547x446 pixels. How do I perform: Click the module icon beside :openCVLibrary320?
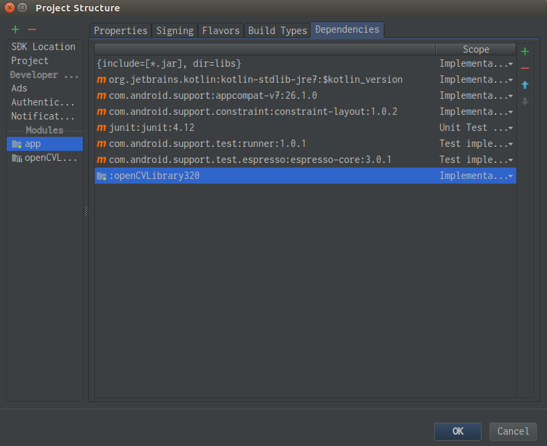coord(102,176)
